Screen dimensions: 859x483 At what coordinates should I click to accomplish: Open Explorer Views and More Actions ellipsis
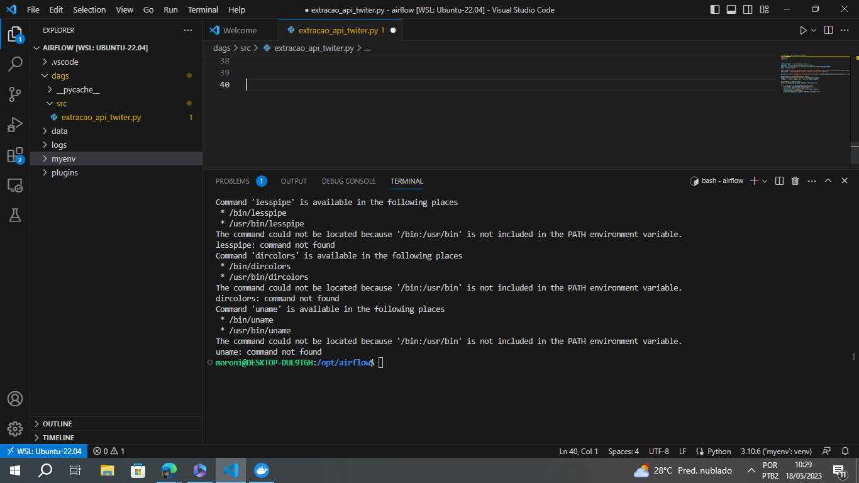[188, 30]
